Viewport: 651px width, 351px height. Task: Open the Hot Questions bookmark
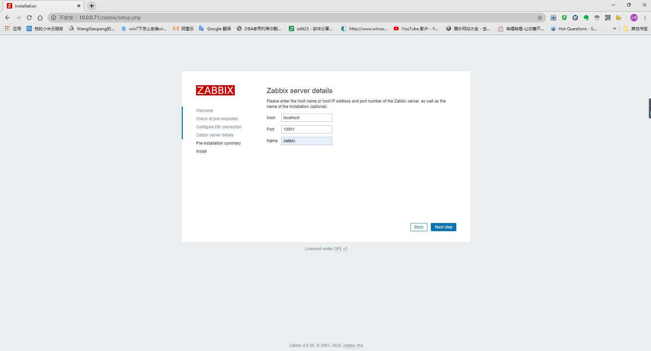(x=574, y=29)
